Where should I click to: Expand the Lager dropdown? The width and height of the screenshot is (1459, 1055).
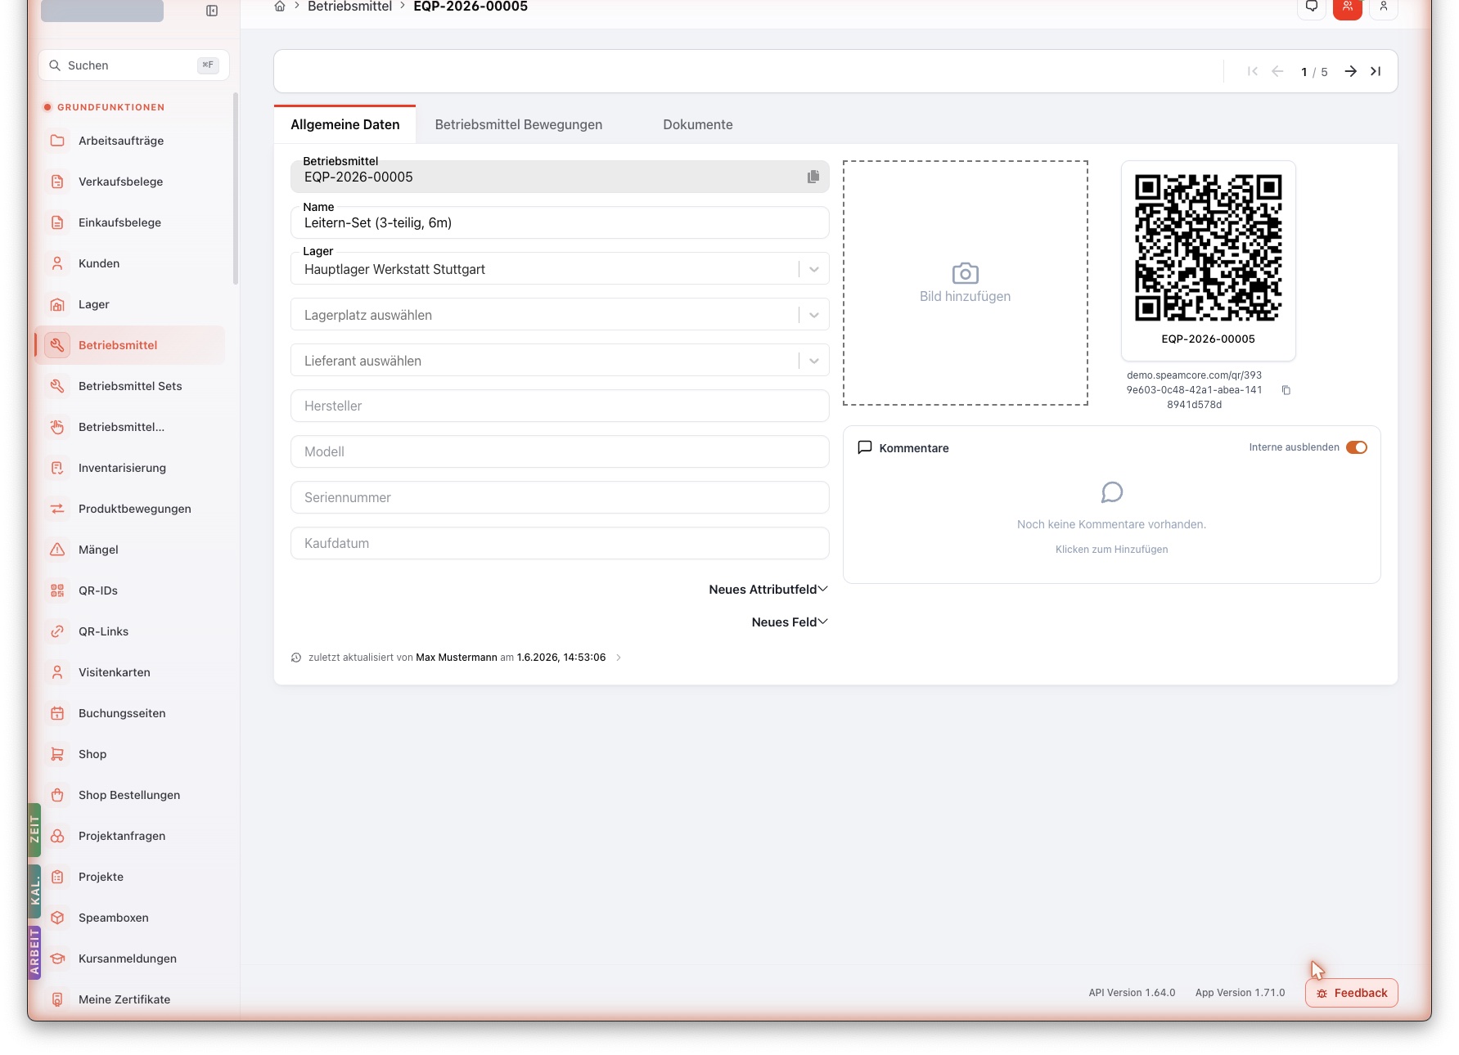814,269
